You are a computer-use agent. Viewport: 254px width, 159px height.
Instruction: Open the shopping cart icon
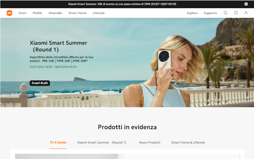(236, 13)
